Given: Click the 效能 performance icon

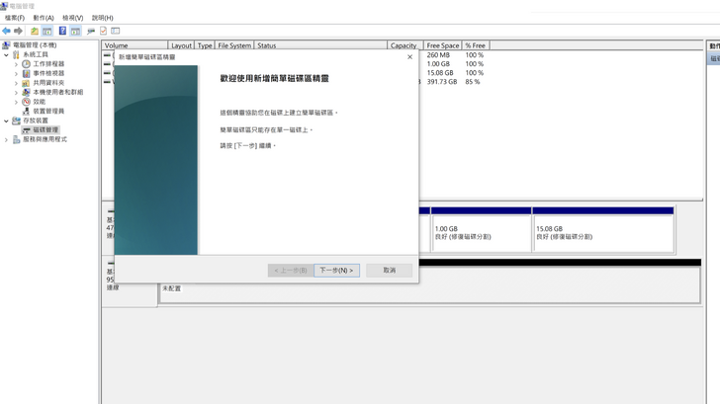Looking at the screenshot, I should [x=26, y=102].
